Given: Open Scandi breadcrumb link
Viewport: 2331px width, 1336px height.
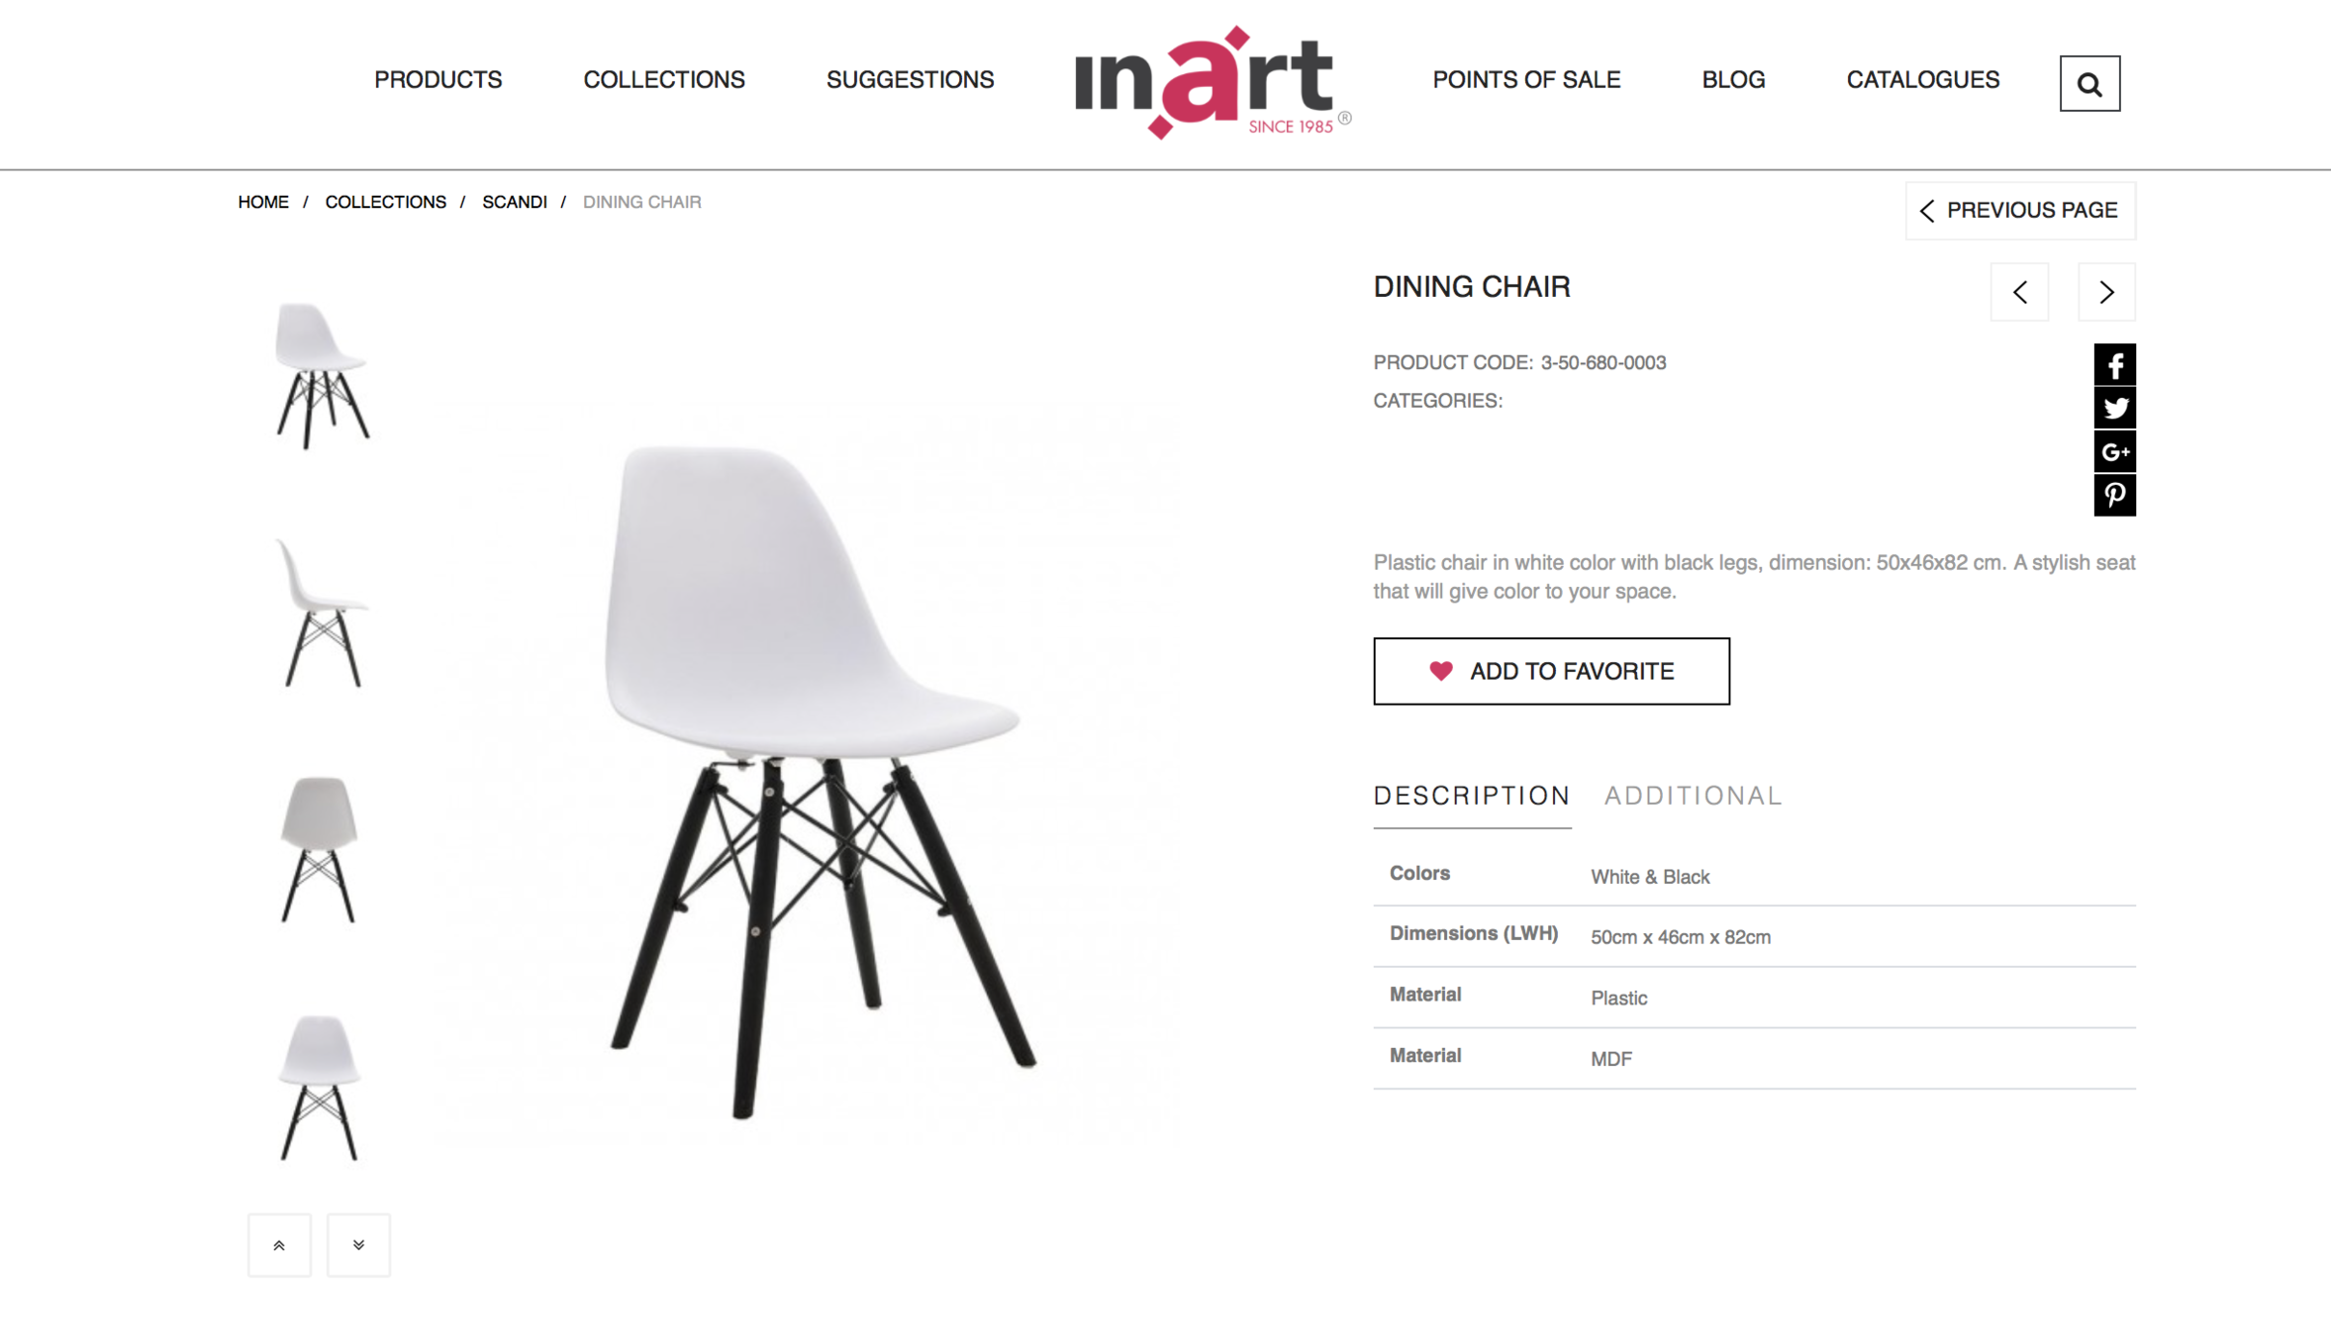Looking at the screenshot, I should [x=515, y=202].
